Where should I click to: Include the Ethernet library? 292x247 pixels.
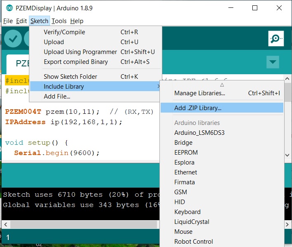pos(222,172)
